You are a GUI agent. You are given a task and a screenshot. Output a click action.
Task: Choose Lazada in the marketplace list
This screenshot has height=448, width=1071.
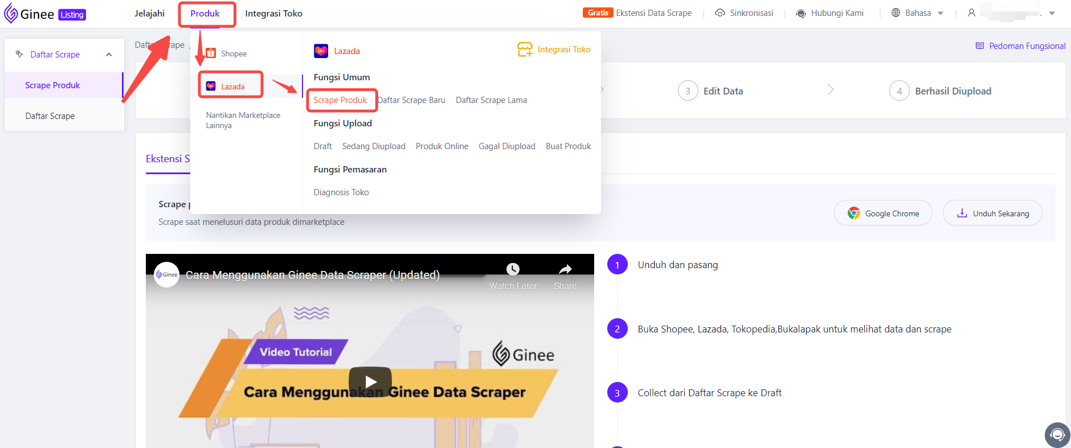point(232,87)
